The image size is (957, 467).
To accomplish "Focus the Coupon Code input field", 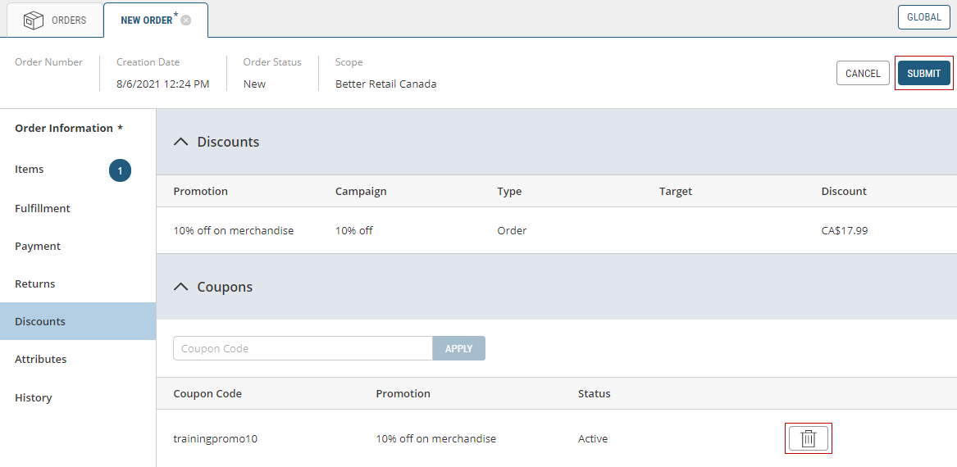I will click(x=303, y=348).
